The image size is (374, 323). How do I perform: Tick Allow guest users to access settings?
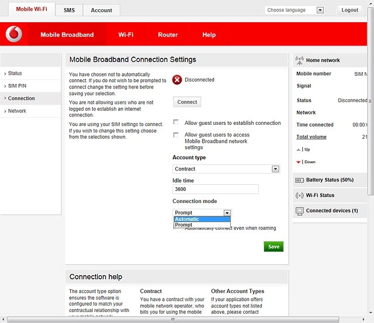[x=176, y=135]
